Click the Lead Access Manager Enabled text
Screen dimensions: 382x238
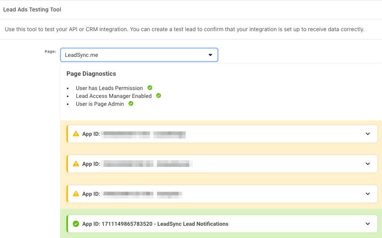(113, 96)
